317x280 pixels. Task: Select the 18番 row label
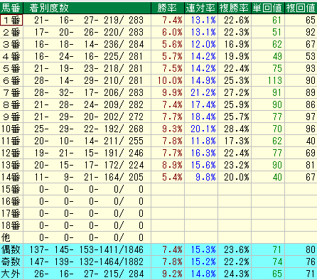point(11,225)
